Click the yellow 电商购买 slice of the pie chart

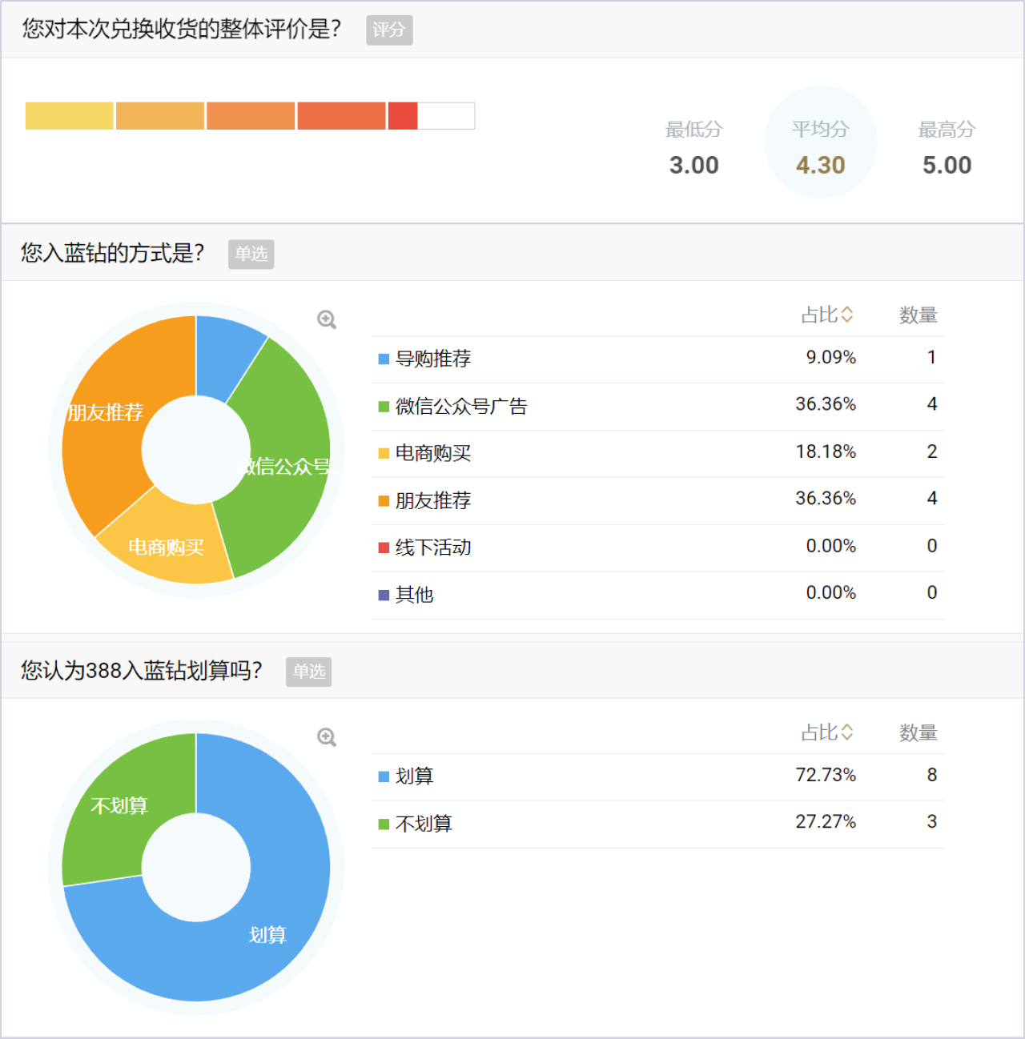pos(168,544)
